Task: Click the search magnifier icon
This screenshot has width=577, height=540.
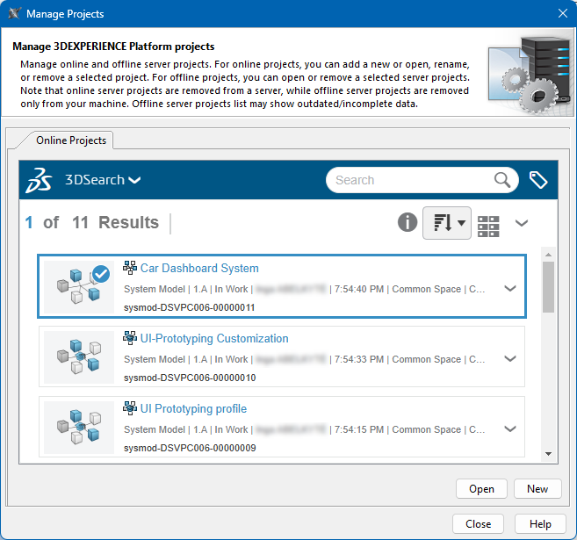Action: pos(502,180)
